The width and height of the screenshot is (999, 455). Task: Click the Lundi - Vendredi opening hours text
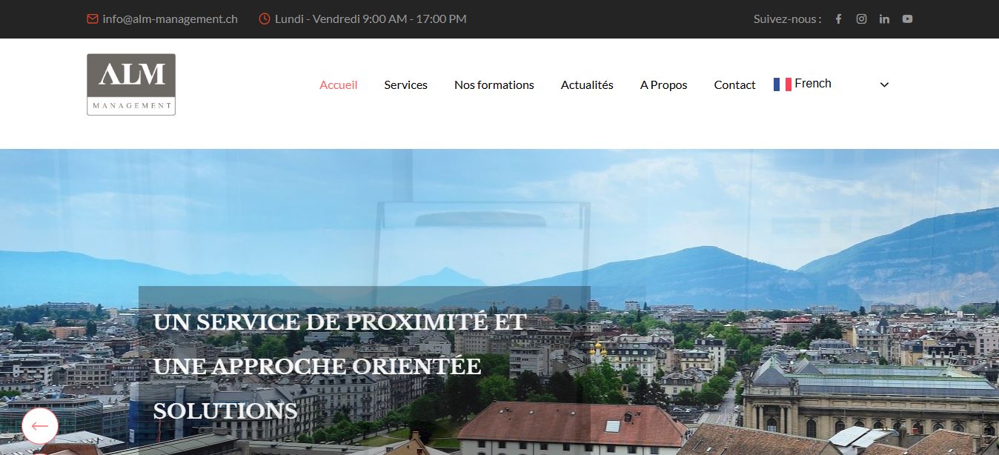pos(371,19)
